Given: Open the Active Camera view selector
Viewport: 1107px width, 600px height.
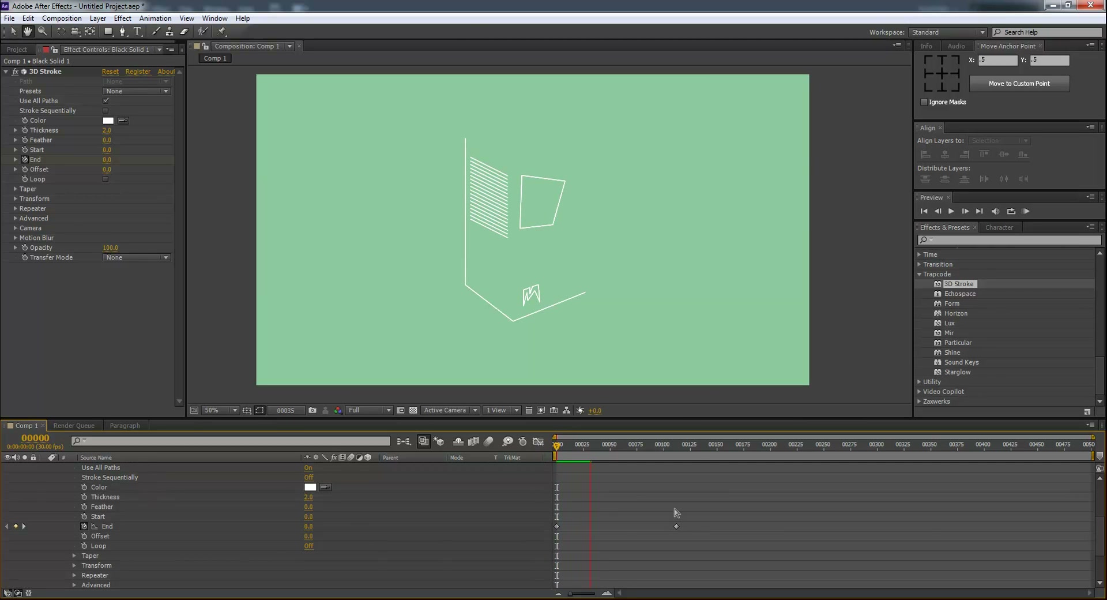Looking at the screenshot, I should pyautogui.click(x=450, y=410).
